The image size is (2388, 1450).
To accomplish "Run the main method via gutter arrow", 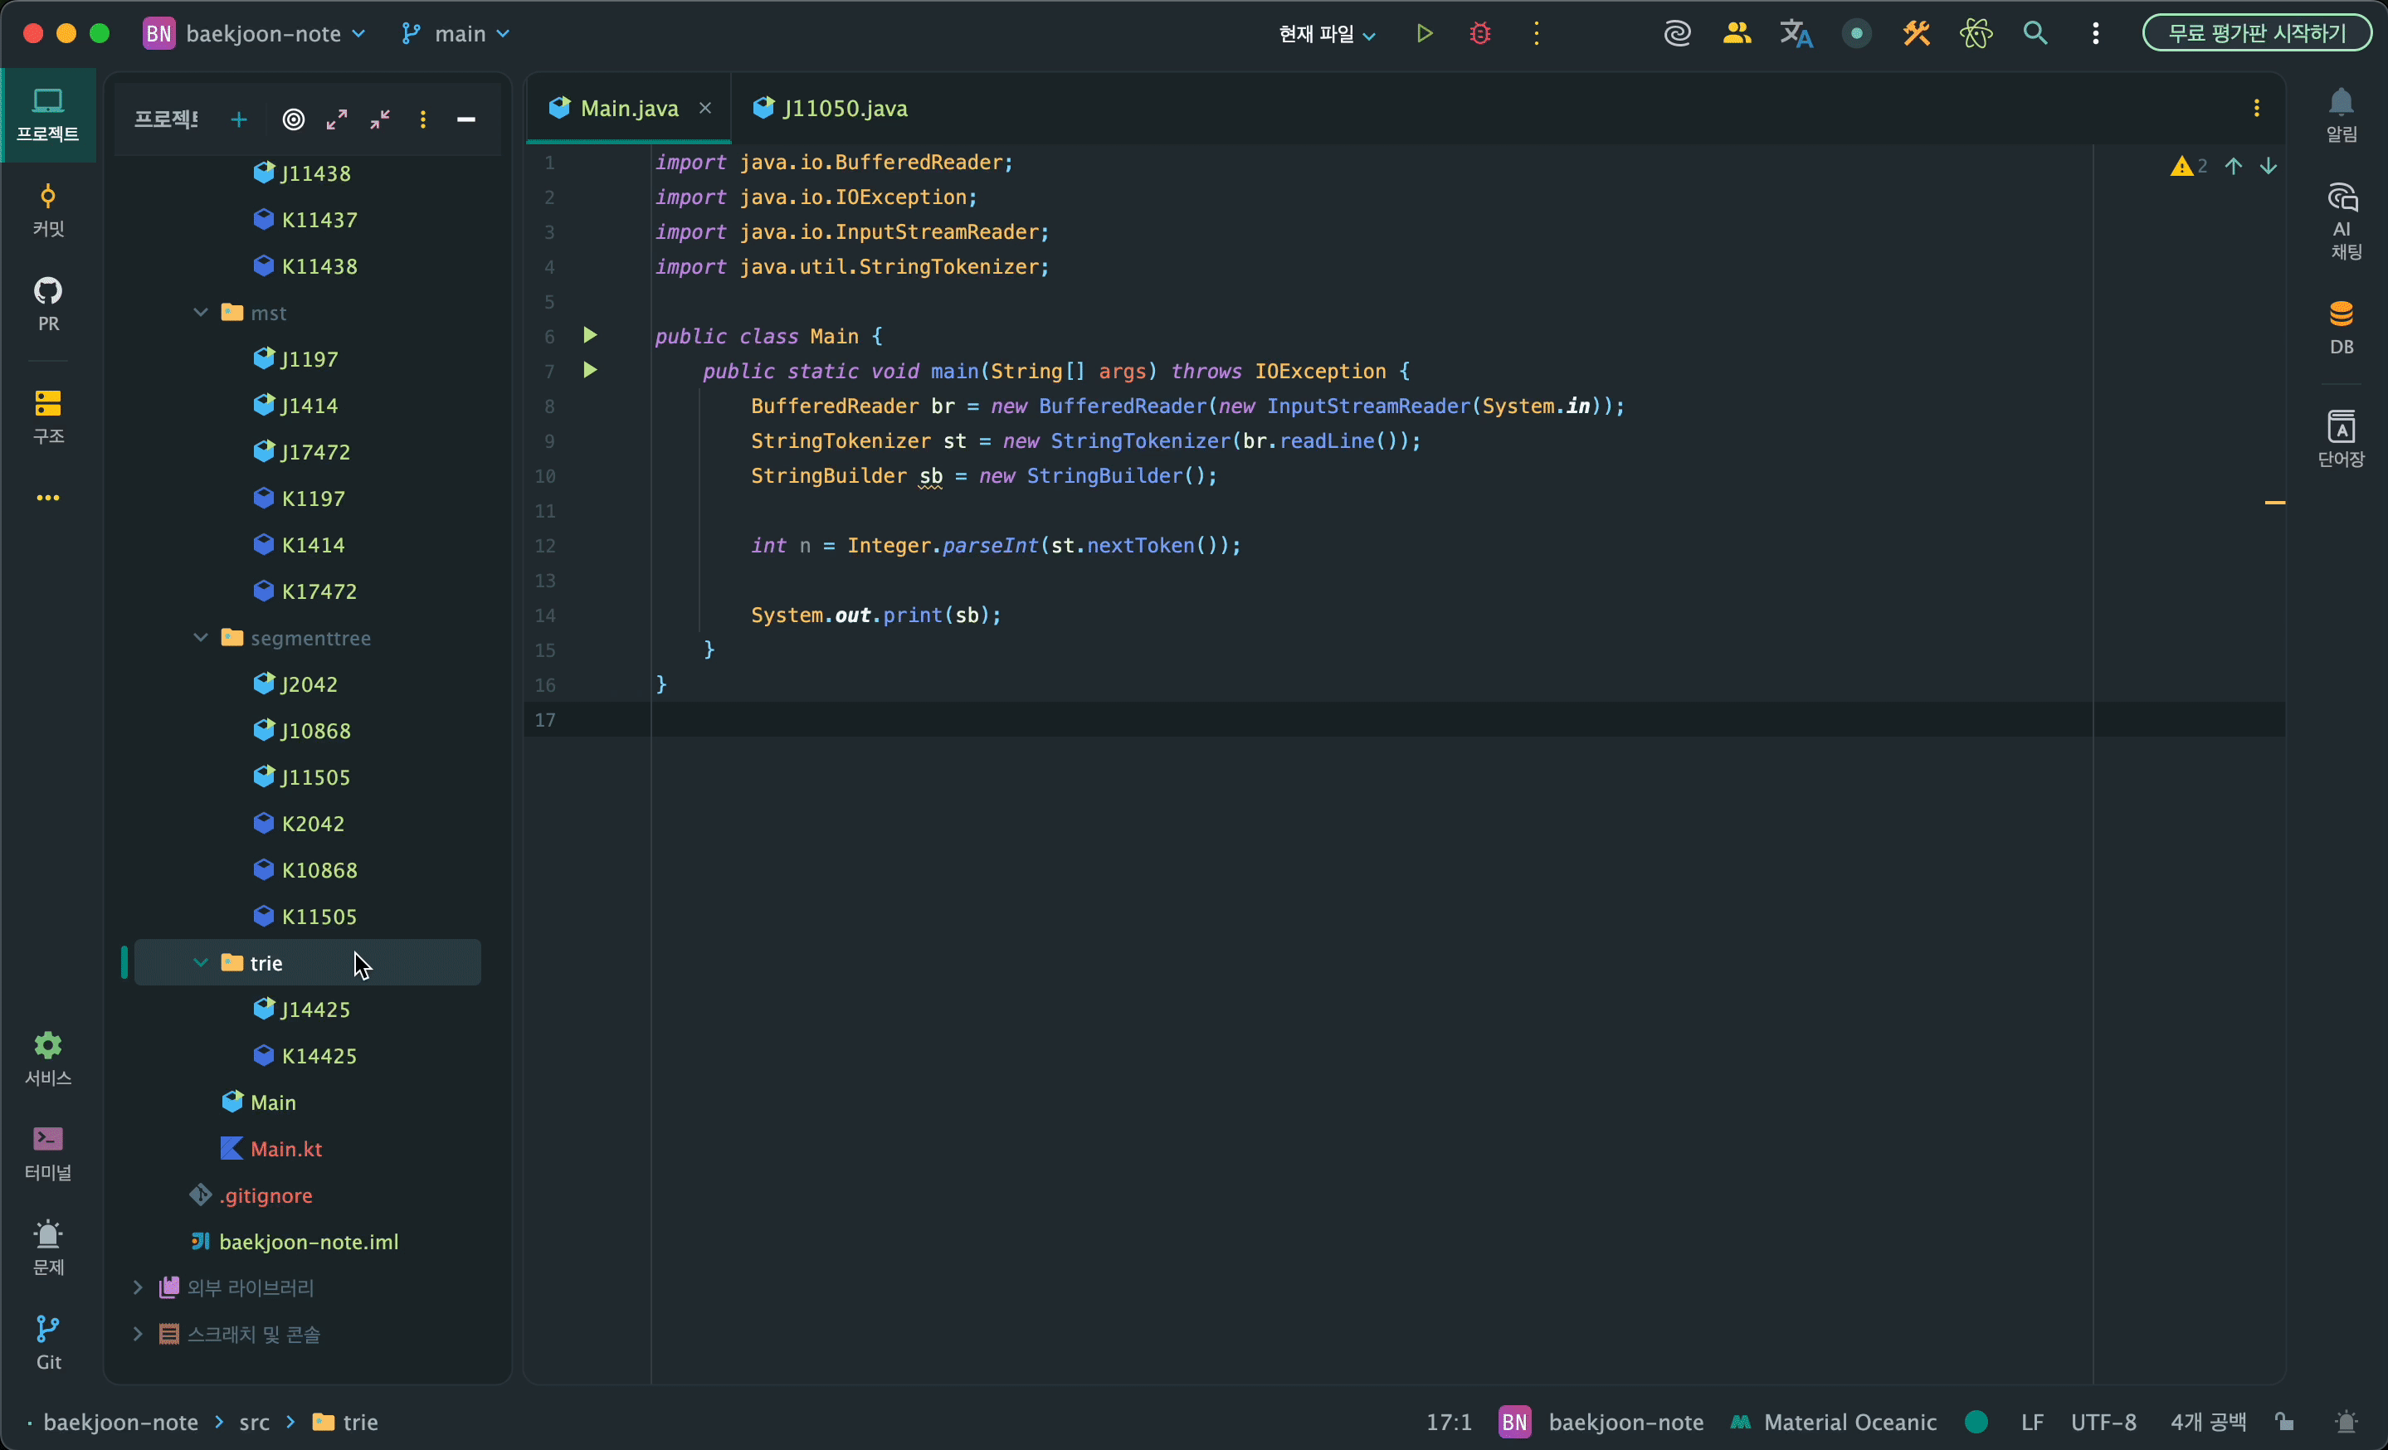I will coord(589,370).
